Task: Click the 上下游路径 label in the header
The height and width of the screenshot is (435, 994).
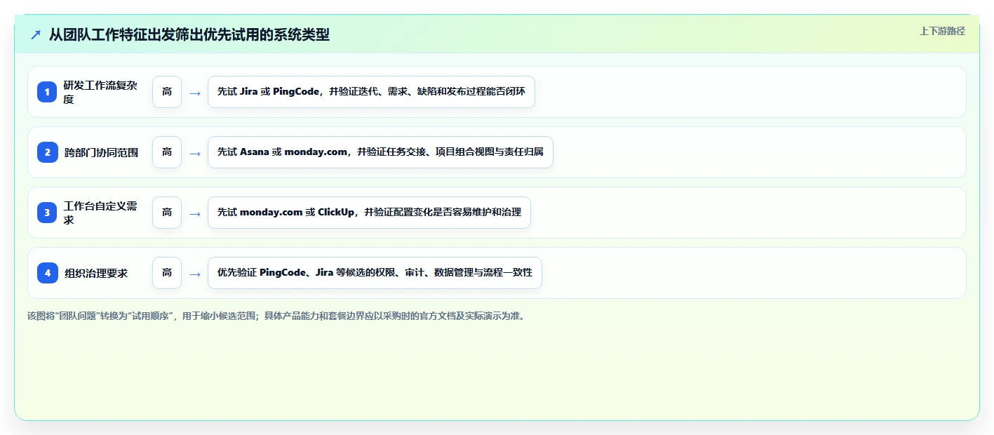Action: click(x=942, y=31)
